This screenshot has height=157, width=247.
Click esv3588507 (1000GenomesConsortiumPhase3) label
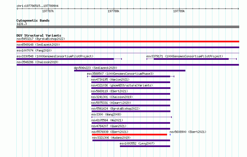pyautogui.click(x=120, y=74)
